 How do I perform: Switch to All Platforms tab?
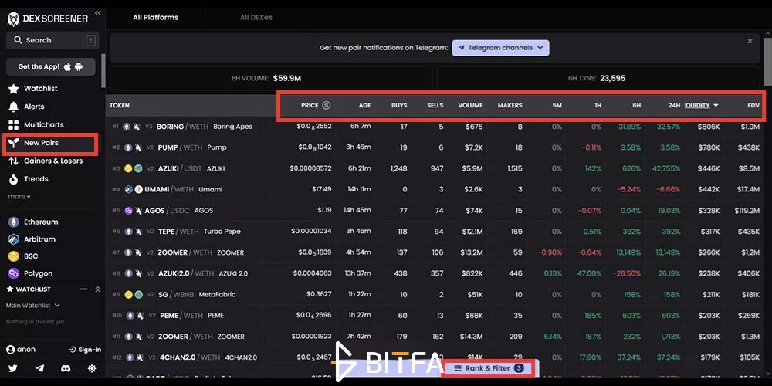(x=156, y=17)
